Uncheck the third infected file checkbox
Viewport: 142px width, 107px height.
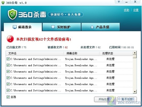click(8, 71)
